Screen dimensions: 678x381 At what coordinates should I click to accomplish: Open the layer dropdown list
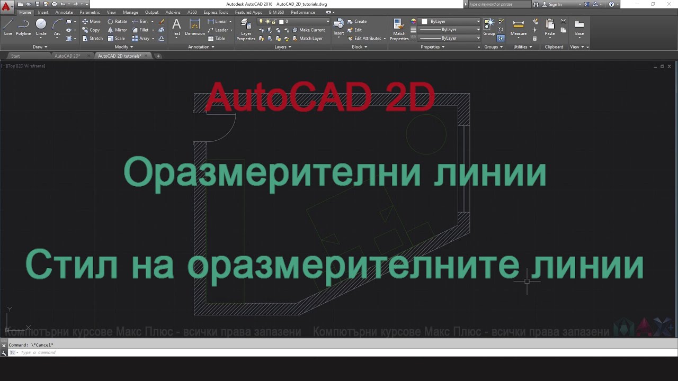328,22
